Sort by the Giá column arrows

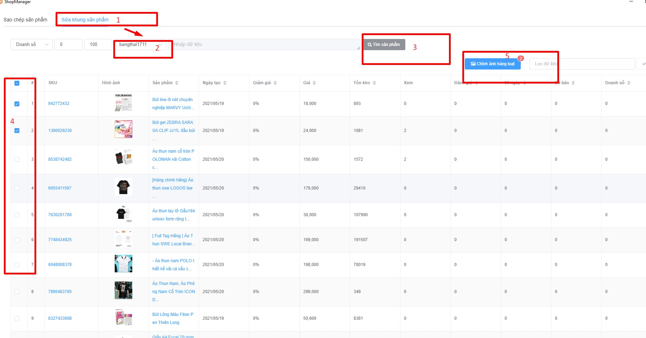(x=314, y=83)
